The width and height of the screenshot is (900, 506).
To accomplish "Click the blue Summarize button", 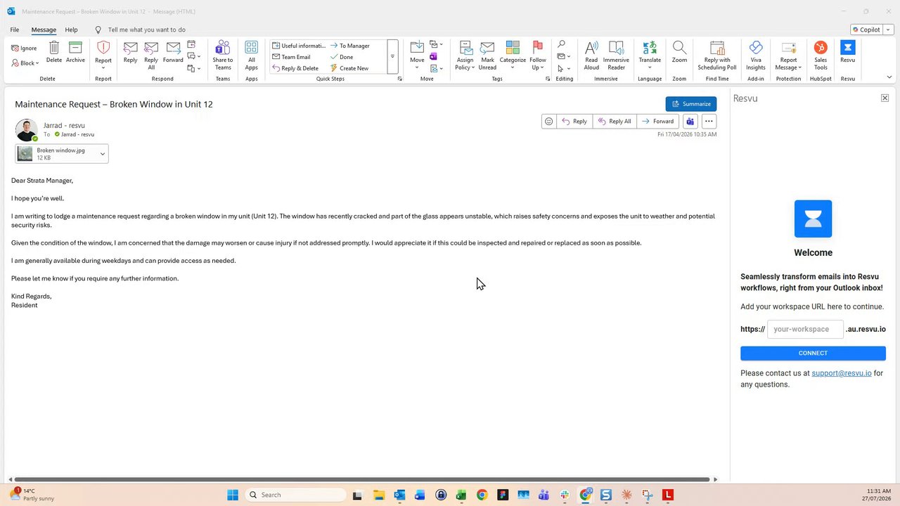I will tap(691, 104).
